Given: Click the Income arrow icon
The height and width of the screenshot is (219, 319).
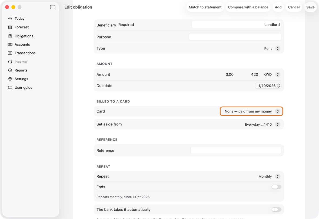Looking at the screenshot, I should [x=10, y=62].
